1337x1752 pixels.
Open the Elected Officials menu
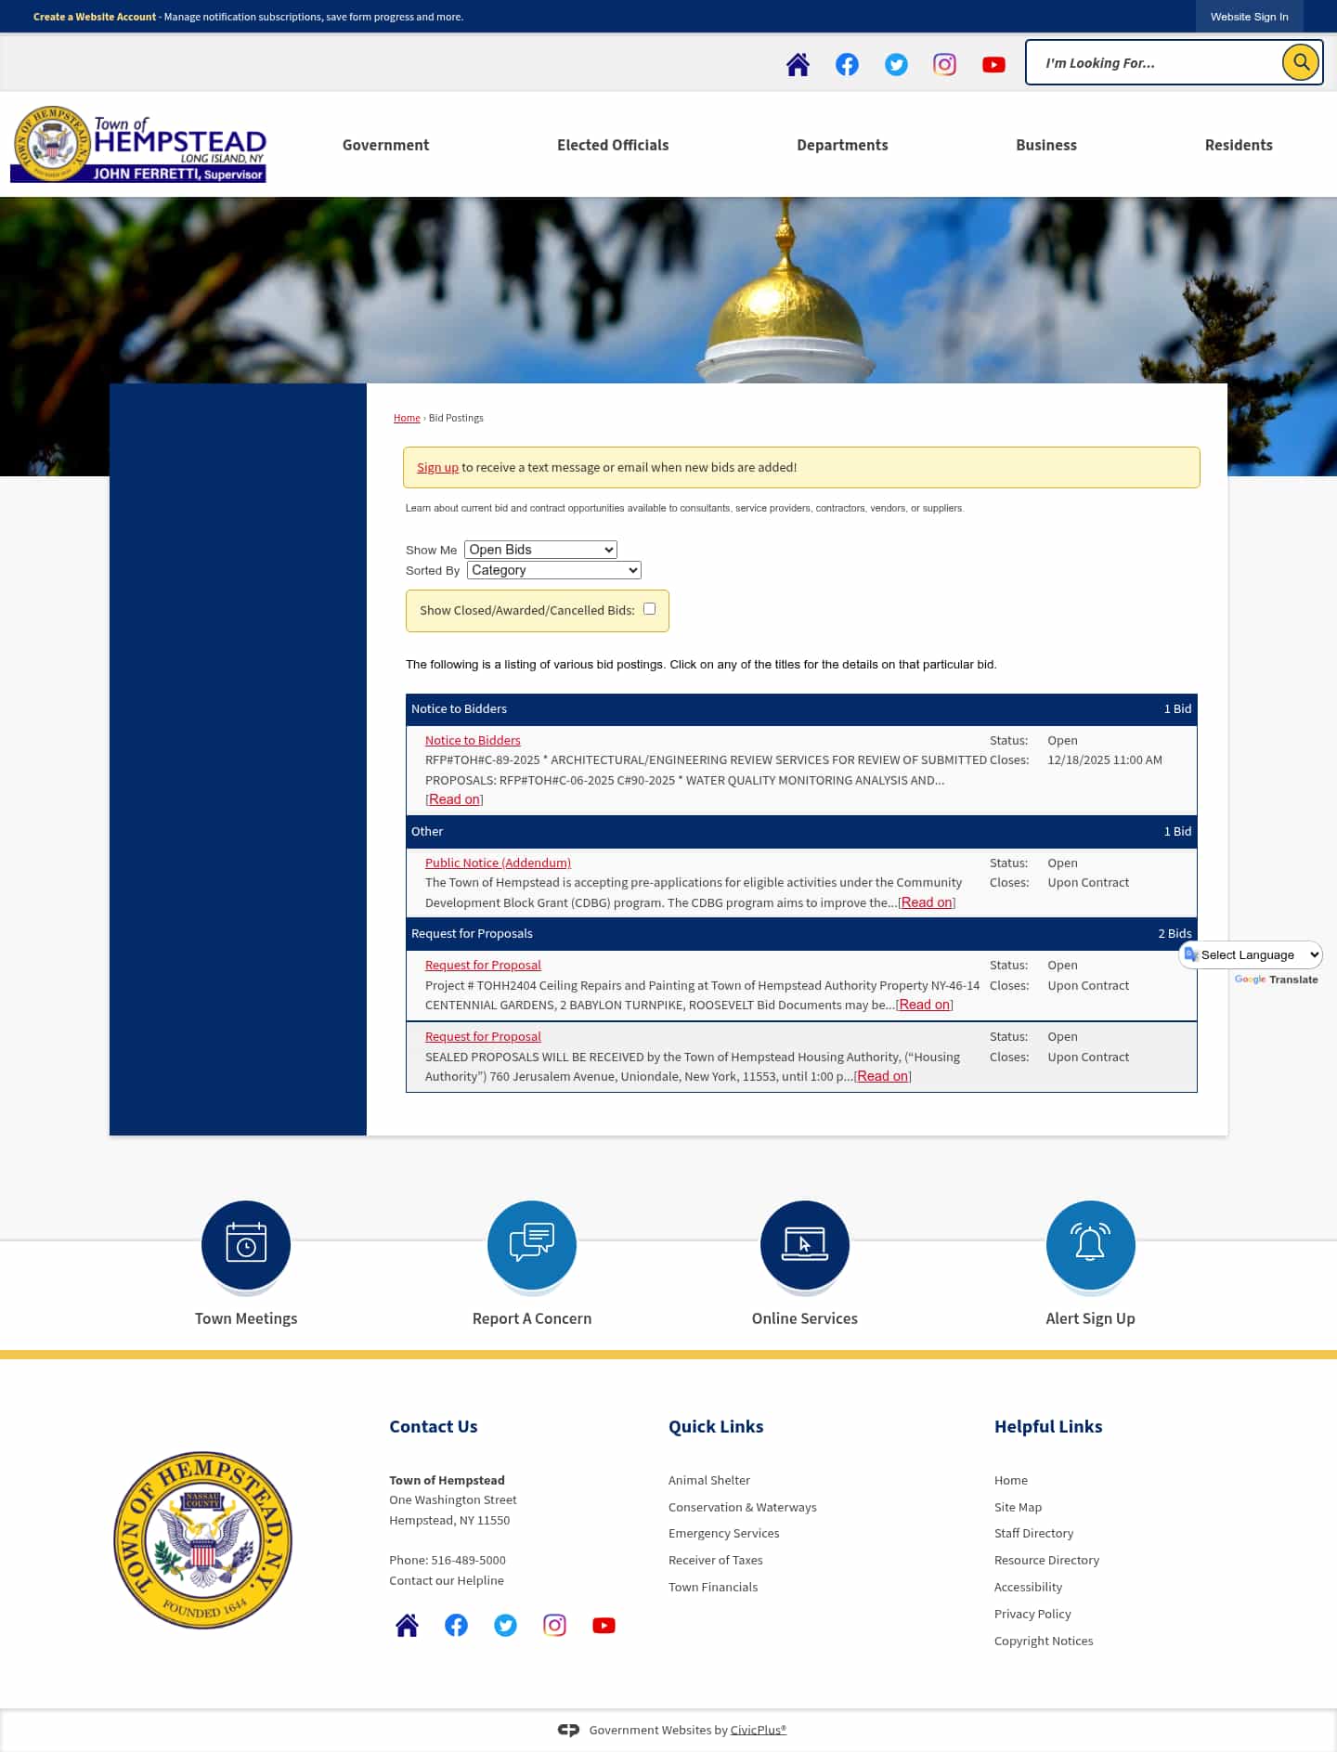(613, 145)
